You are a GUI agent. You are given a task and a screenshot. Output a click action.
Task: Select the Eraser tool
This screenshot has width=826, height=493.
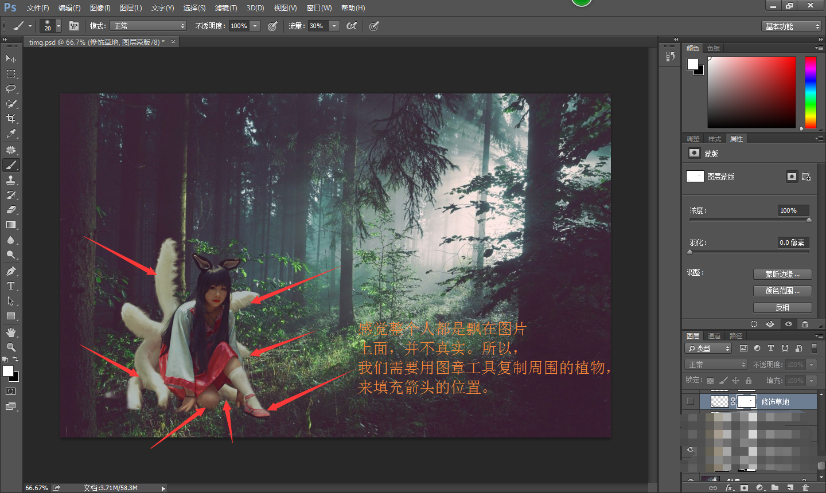pos(11,210)
